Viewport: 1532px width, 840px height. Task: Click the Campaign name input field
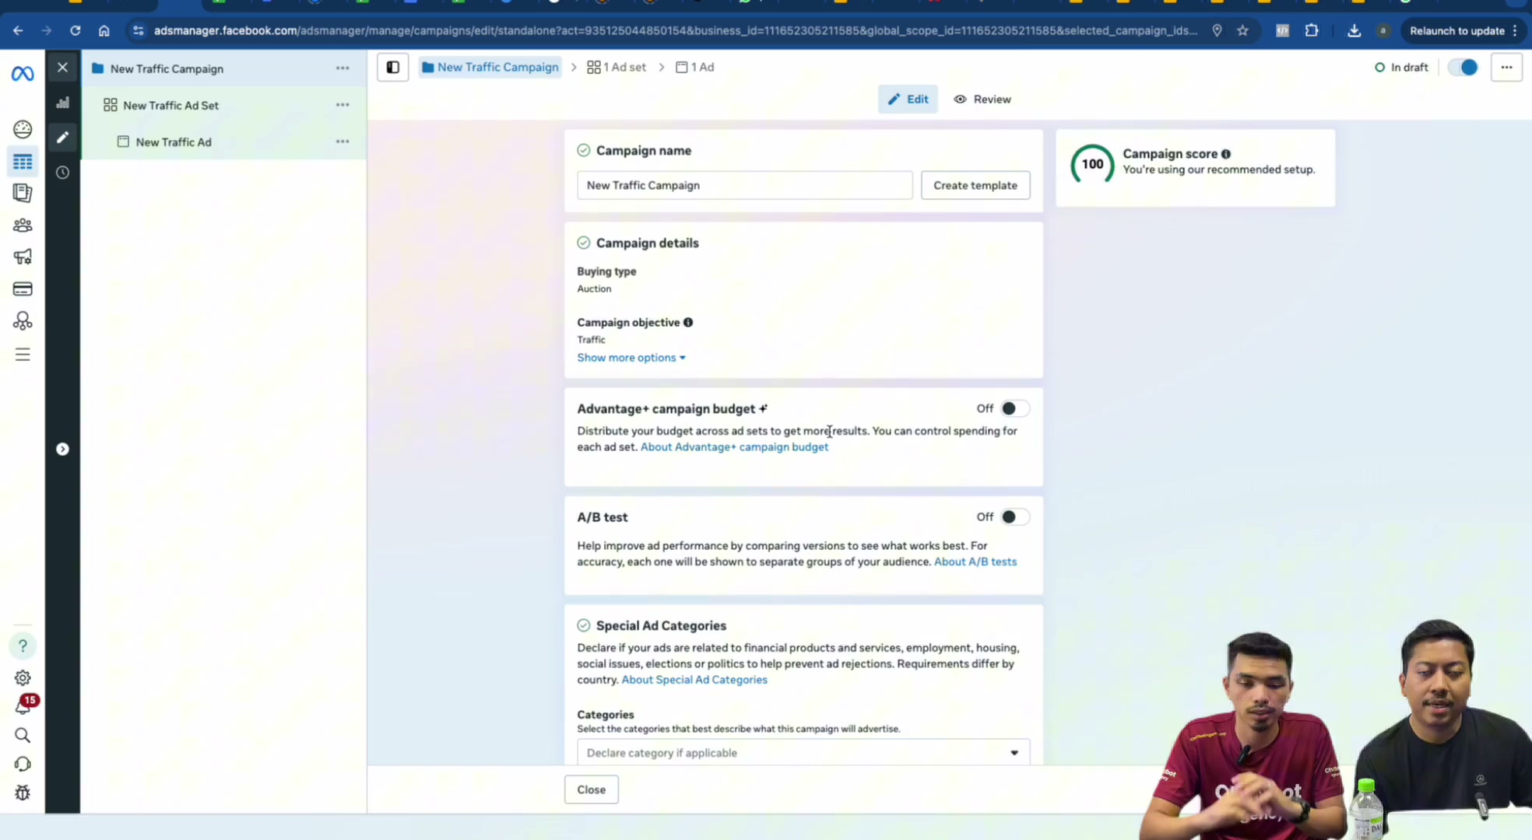click(745, 186)
